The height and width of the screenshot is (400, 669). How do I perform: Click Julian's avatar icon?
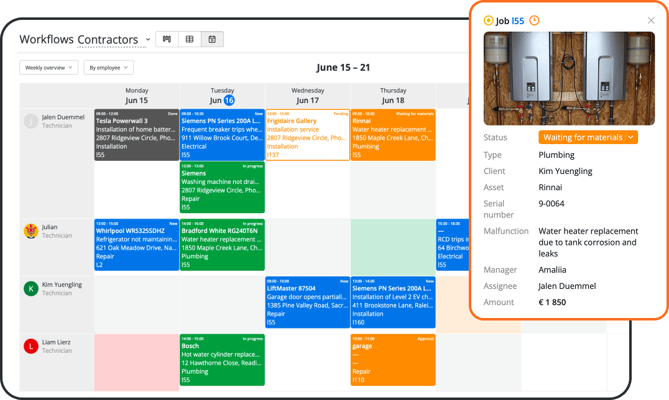pyautogui.click(x=30, y=231)
